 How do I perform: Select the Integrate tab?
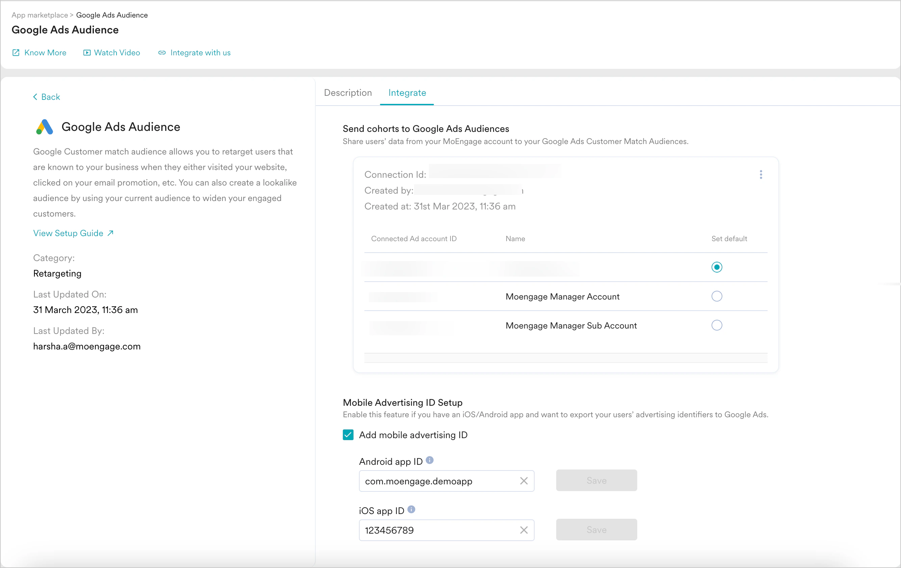(407, 93)
